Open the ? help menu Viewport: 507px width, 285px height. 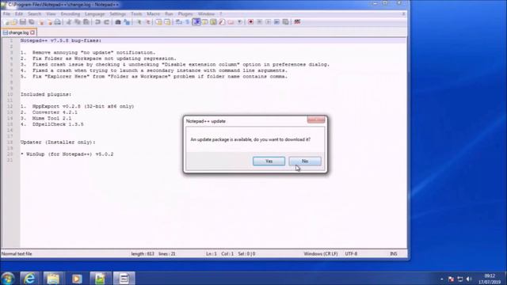pyautogui.click(x=221, y=14)
